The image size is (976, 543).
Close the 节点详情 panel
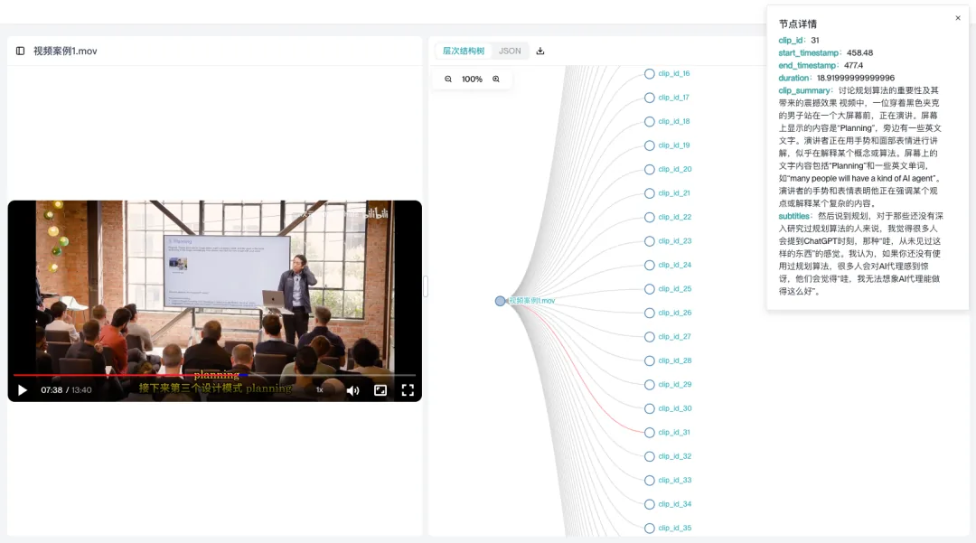(958, 18)
